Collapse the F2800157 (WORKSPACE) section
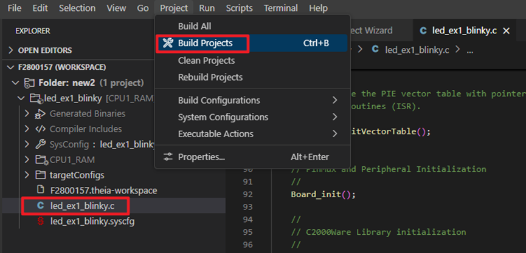The image size is (526, 253). (9, 67)
